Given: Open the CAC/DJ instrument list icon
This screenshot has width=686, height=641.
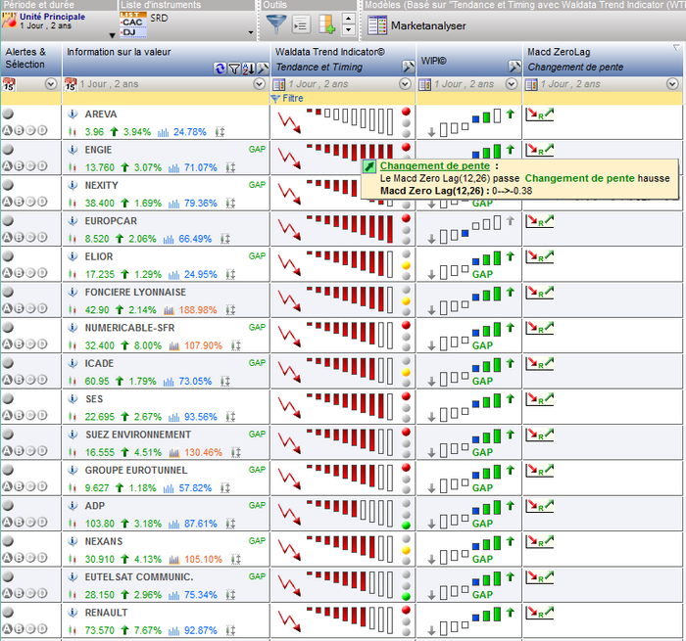Looking at the screenshot, I should click(x=133, y=24).
